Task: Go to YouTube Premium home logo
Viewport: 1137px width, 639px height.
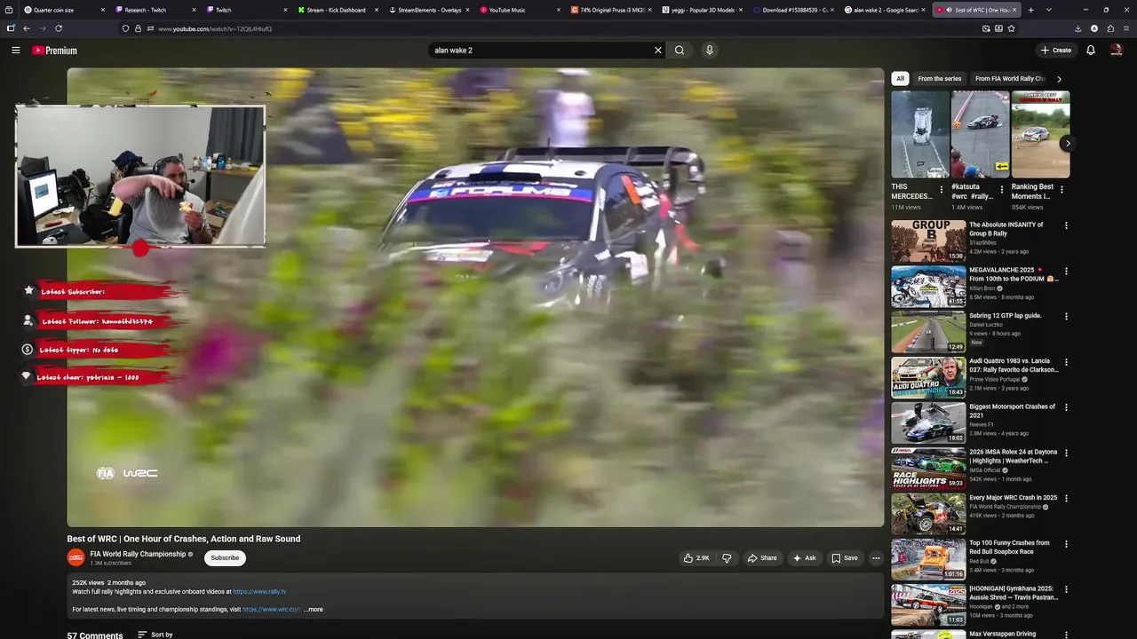Action: 55,51
